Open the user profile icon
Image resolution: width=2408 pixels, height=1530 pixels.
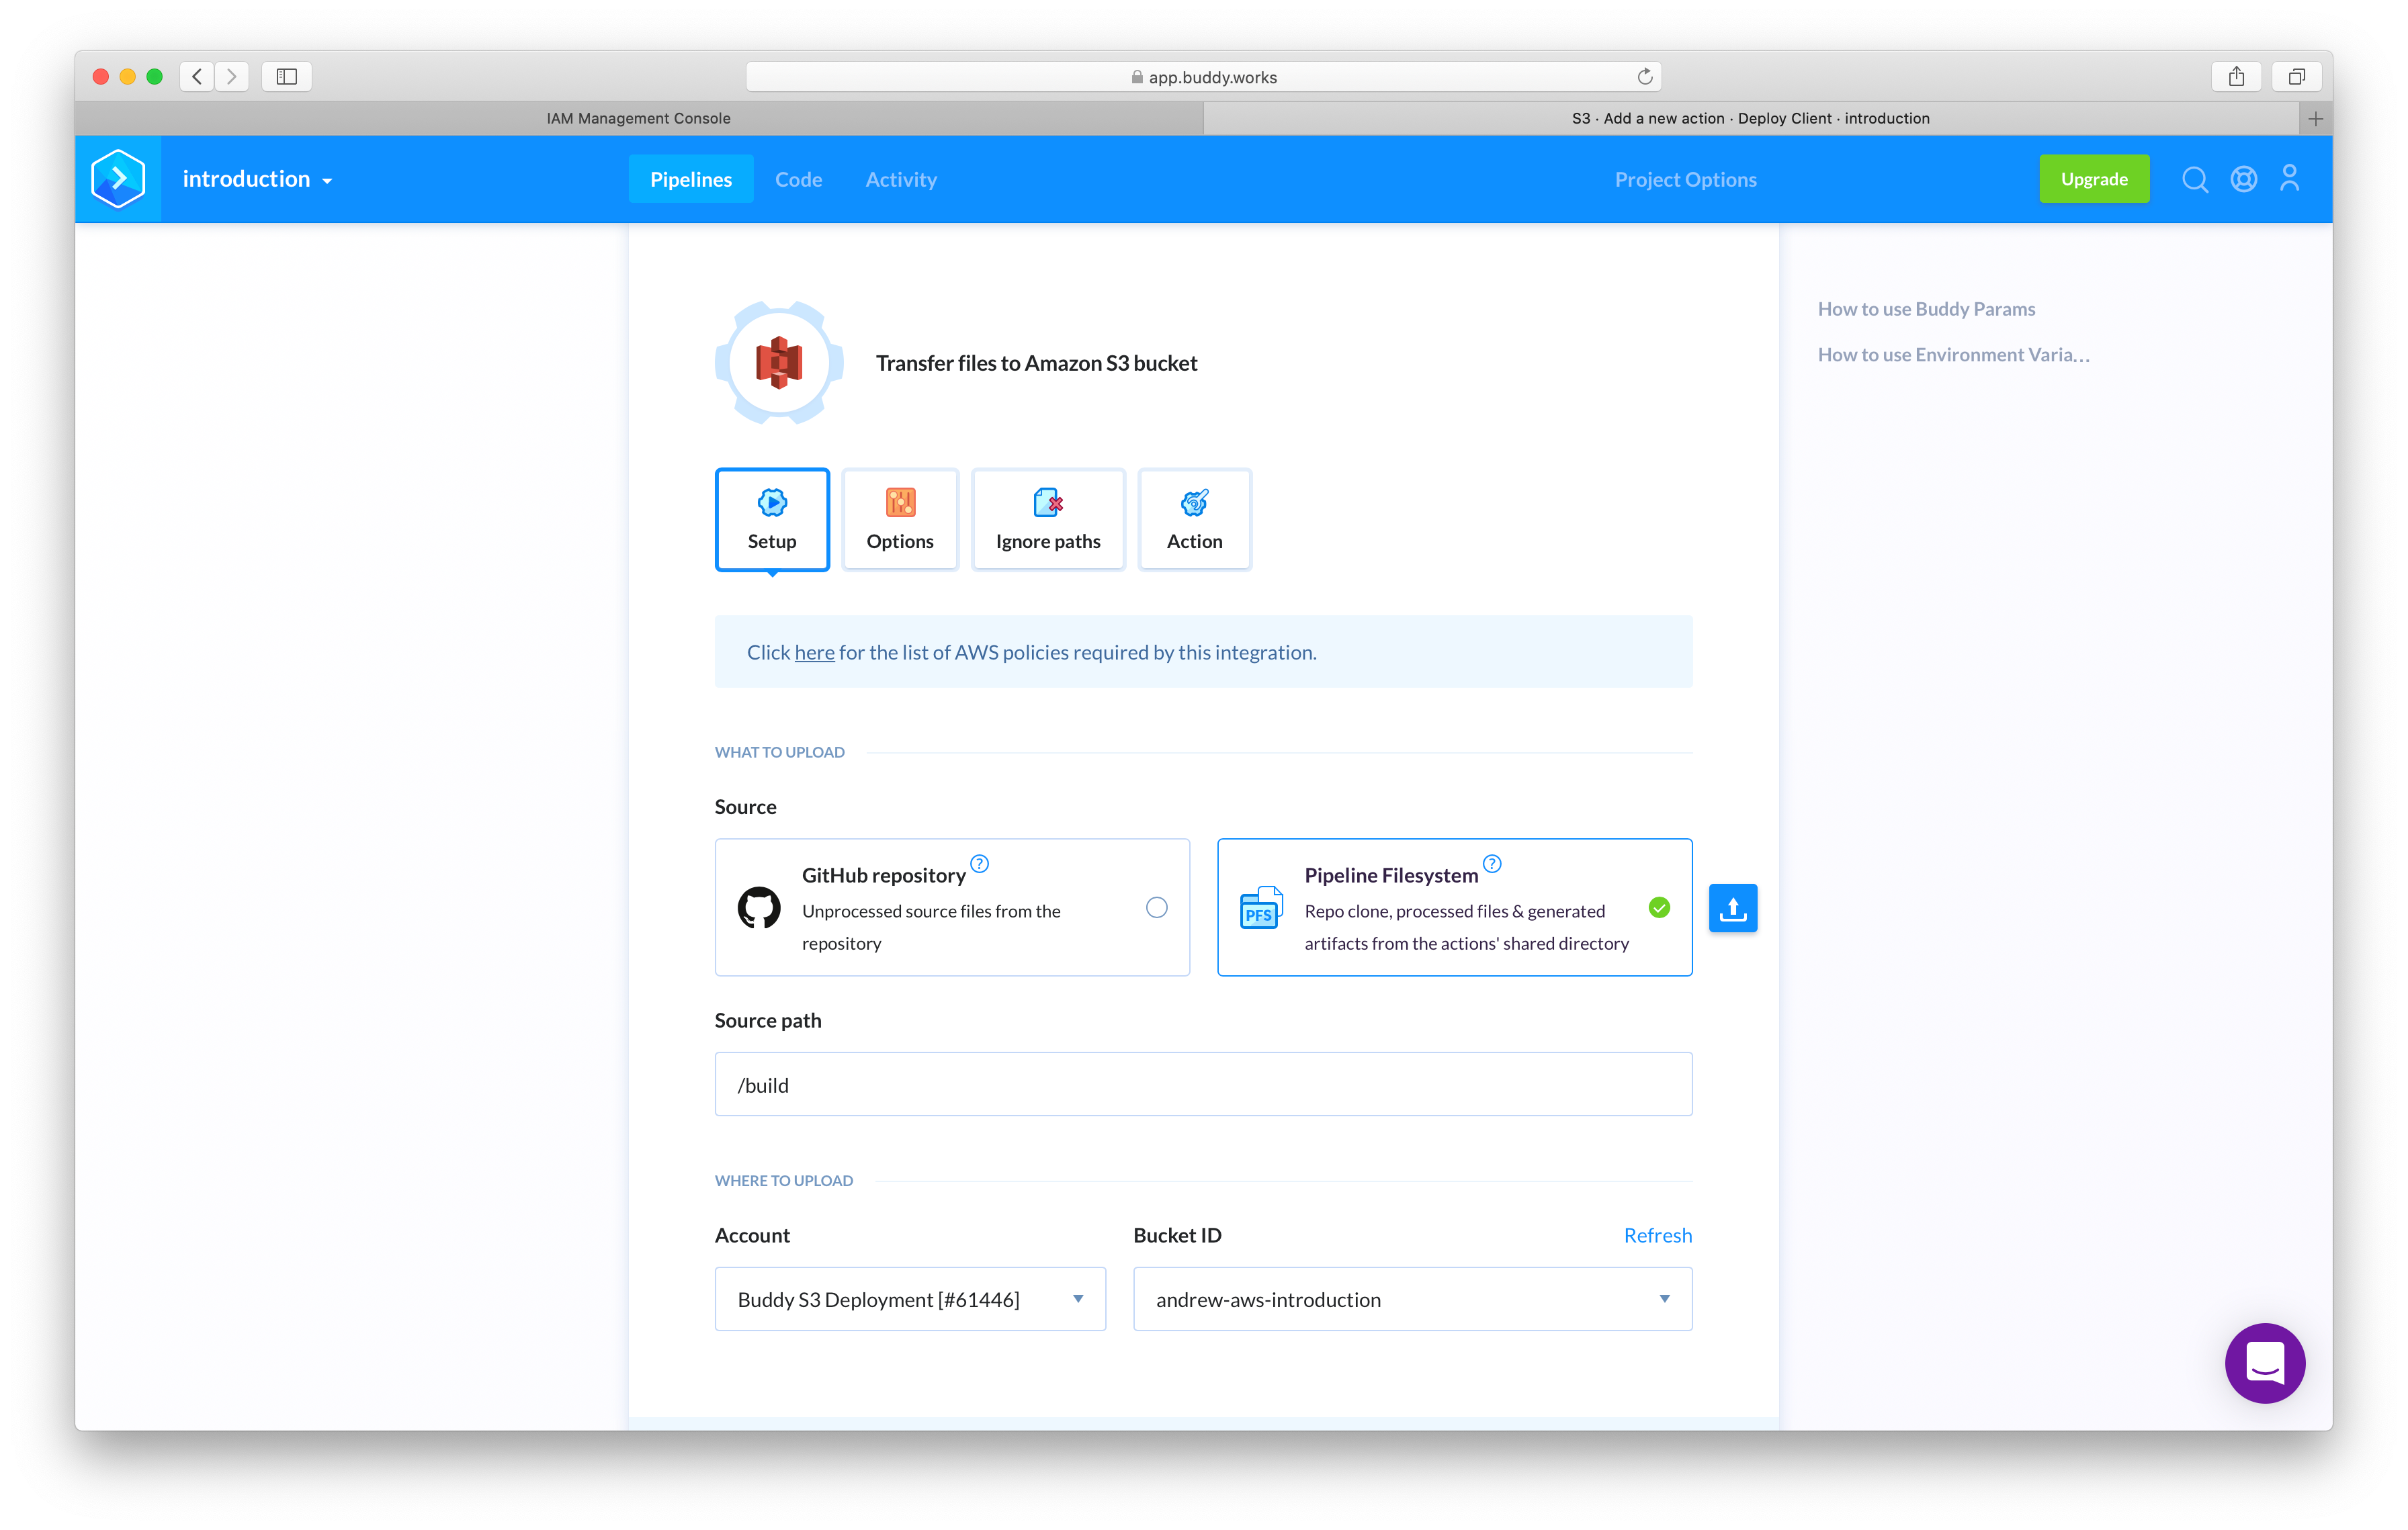[2289, 179]
